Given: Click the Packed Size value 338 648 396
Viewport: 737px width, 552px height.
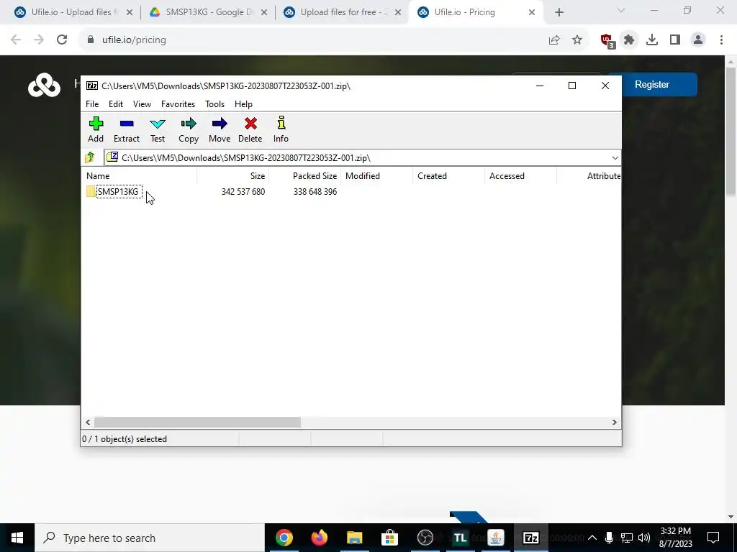Looking at the screenshot, I should (315, 191).
